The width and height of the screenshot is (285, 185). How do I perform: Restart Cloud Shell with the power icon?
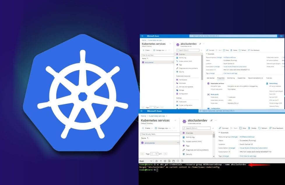[x=156, y=161]
